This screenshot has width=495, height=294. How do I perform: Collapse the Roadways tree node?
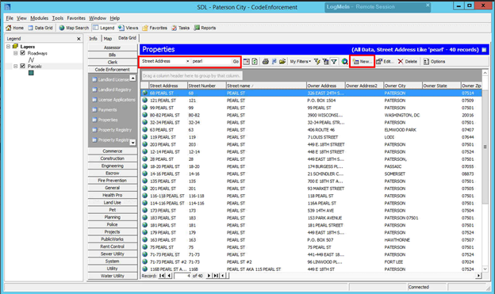click(x=15, y=53)
